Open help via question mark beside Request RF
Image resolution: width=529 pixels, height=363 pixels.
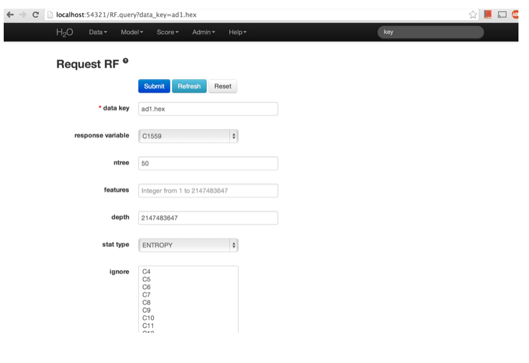126,61
